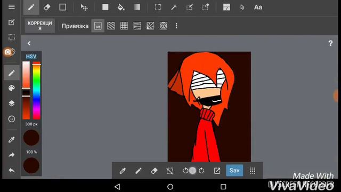Viewport: 341px width, 192px height.
Task: Select the Fill rectangle tool
Action: 105,7
